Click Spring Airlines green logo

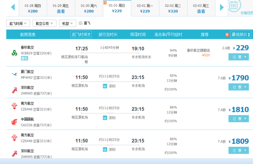(14, 53)
